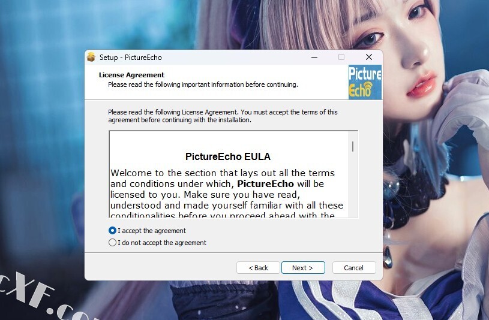Minimize the Setup - PictureEcho window
Screen dimensions: 489x320
pos(314,57)
